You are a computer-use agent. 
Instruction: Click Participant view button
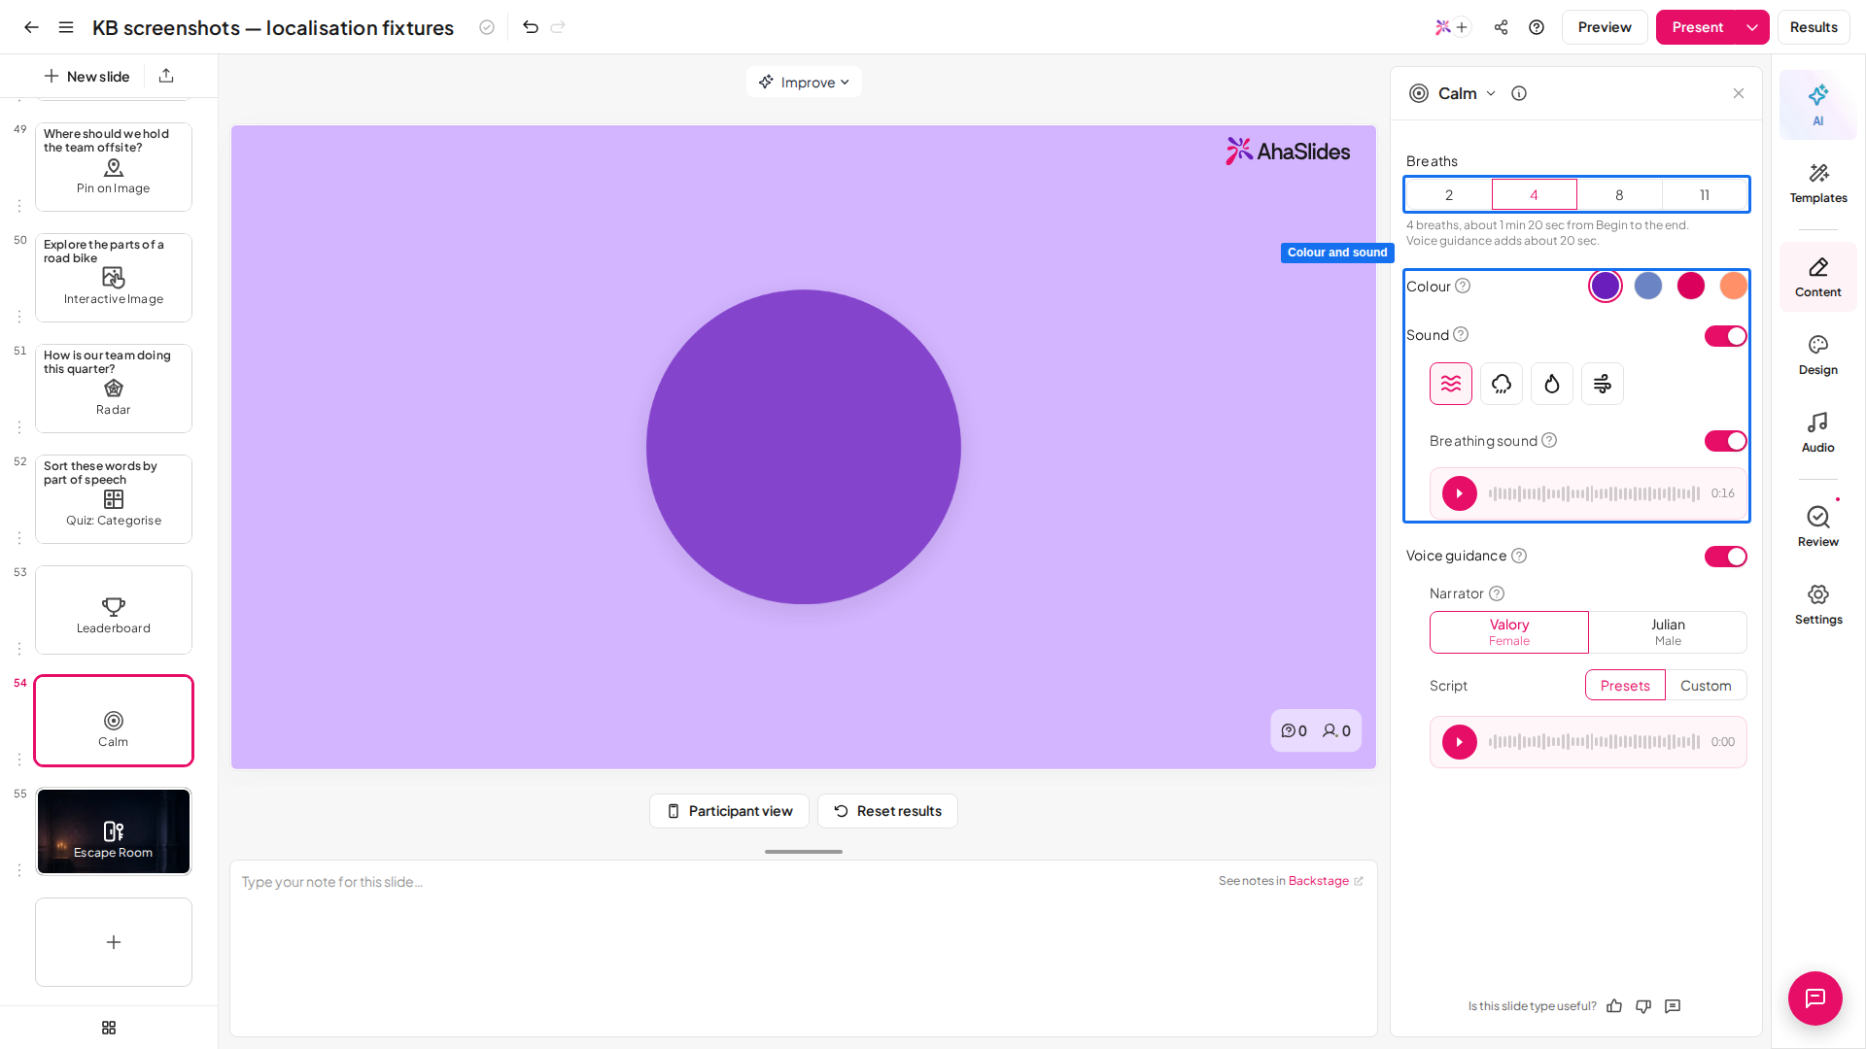[x=729, y=811]
